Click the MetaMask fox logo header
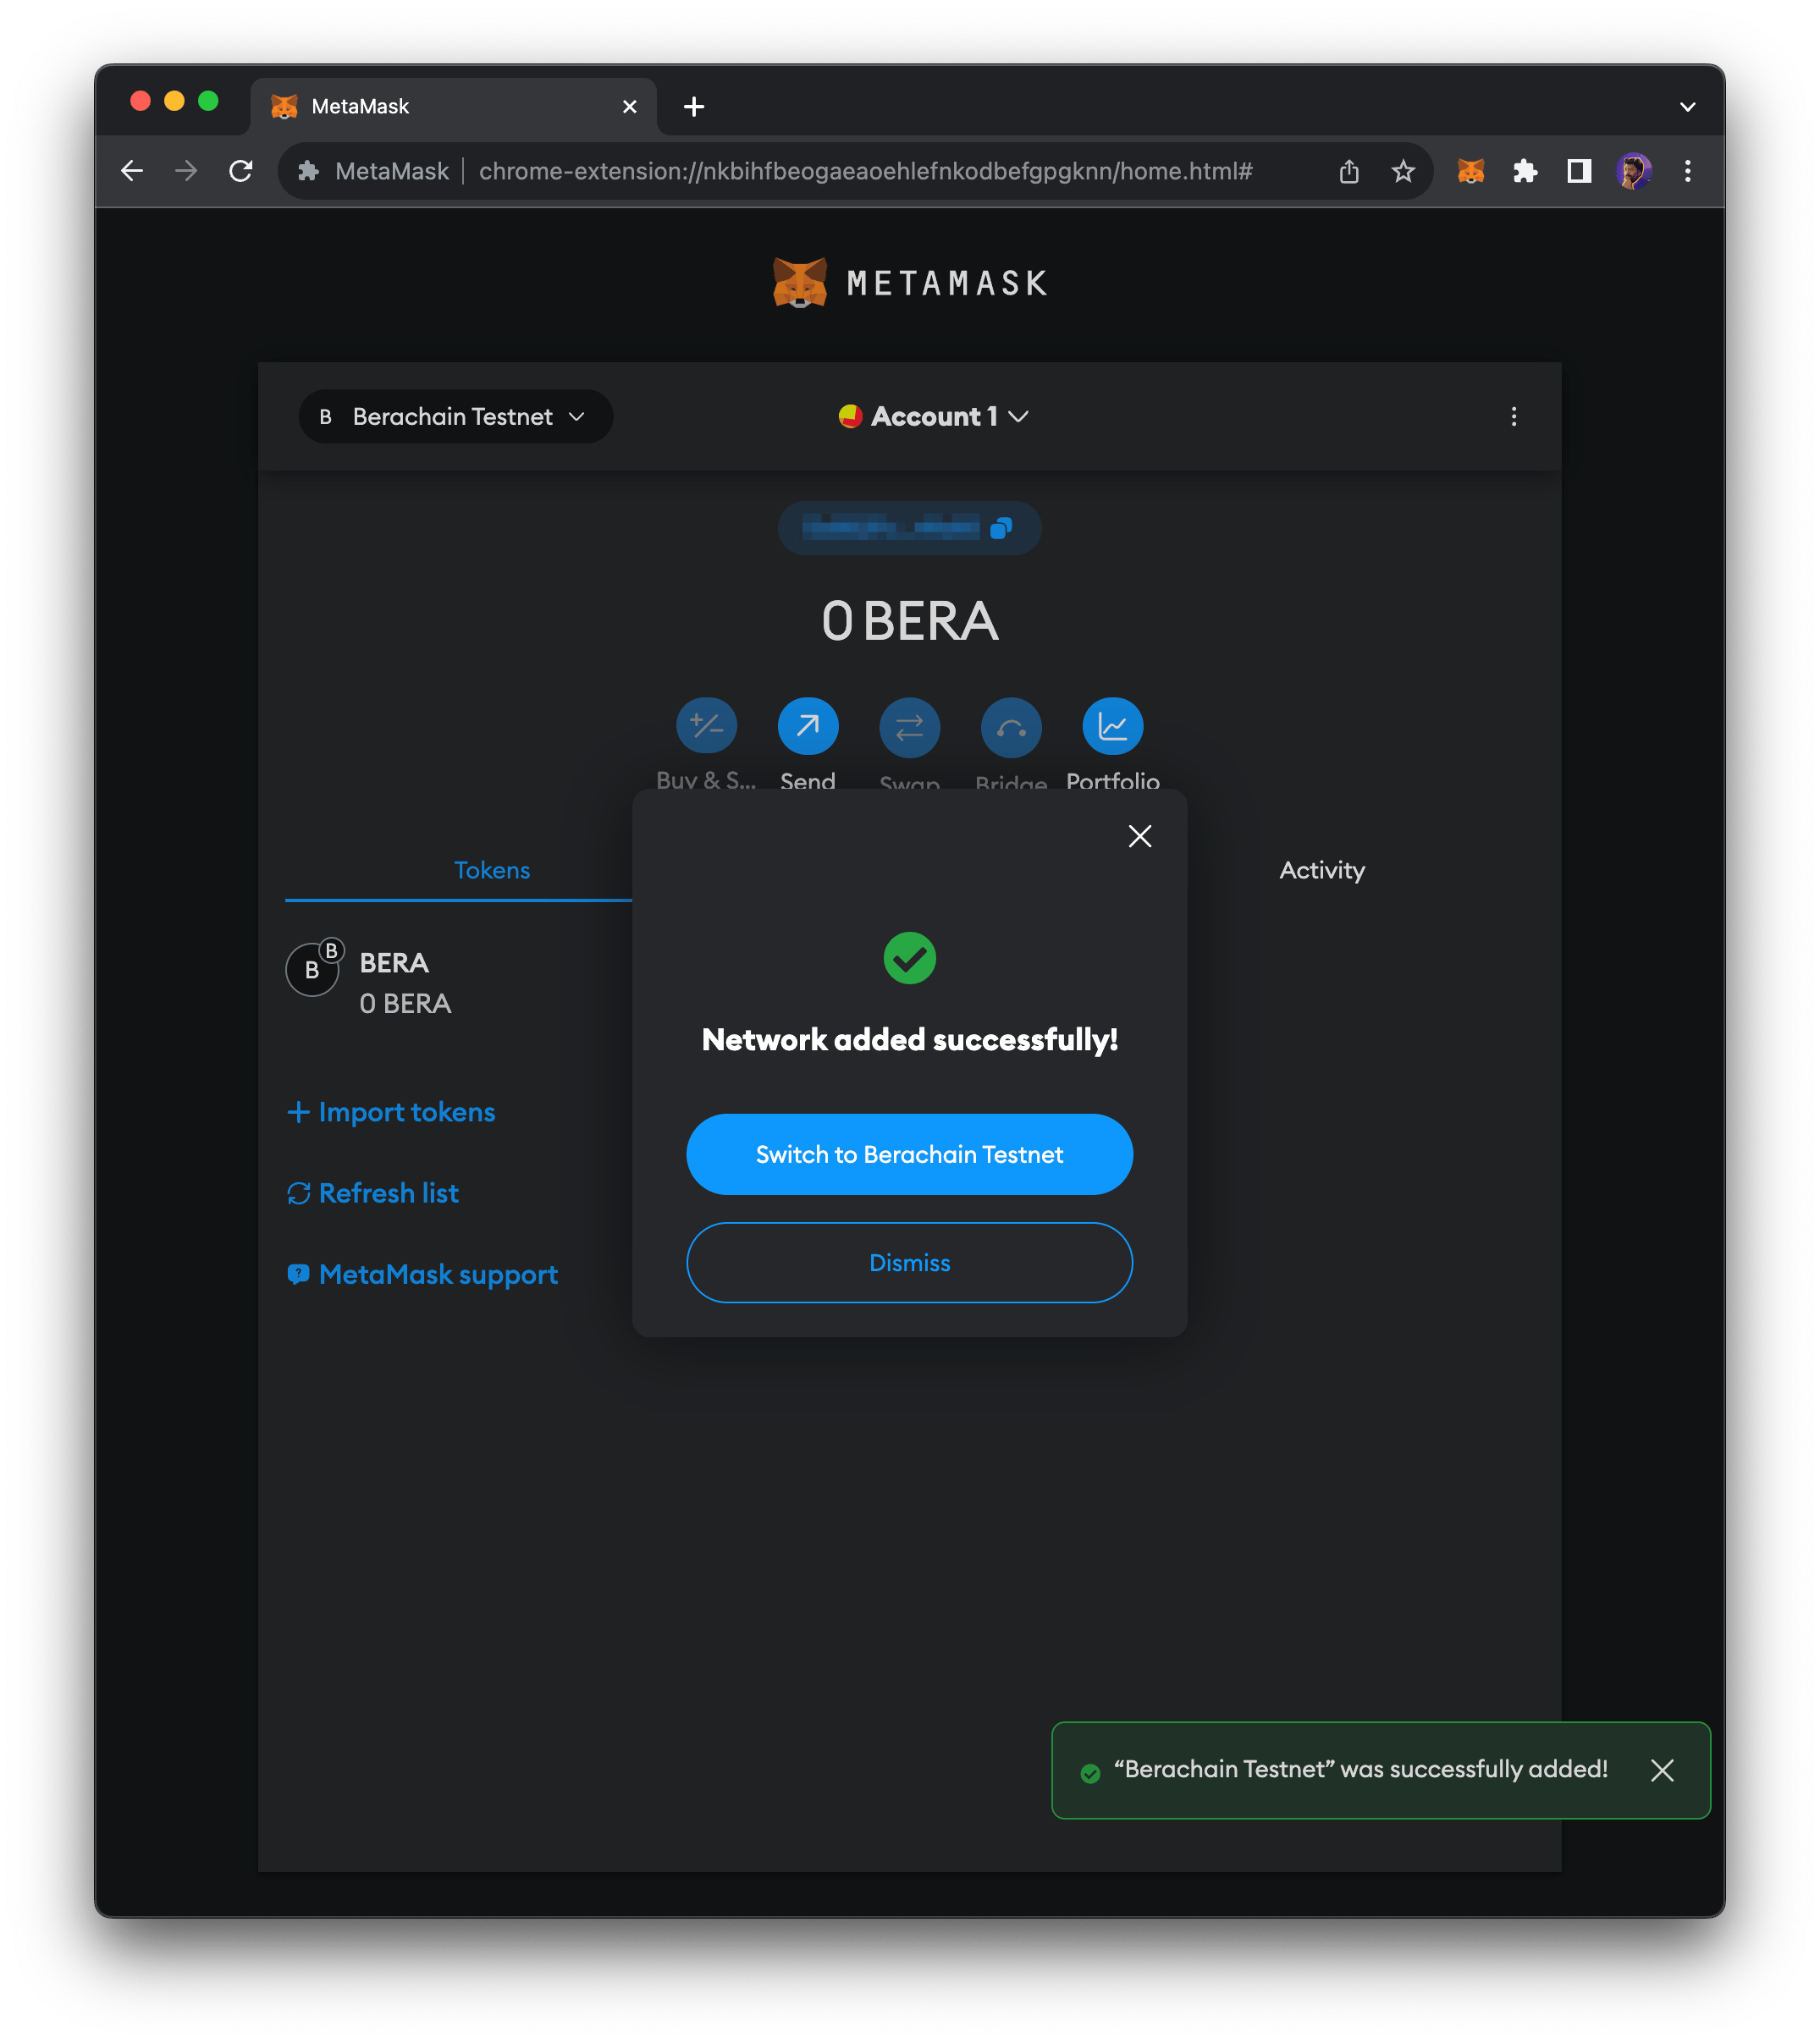1820x2043 pixels. (x=909, y=283)
